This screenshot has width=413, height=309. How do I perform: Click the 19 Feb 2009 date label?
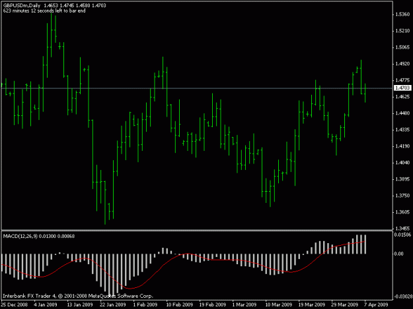point(213,304)
